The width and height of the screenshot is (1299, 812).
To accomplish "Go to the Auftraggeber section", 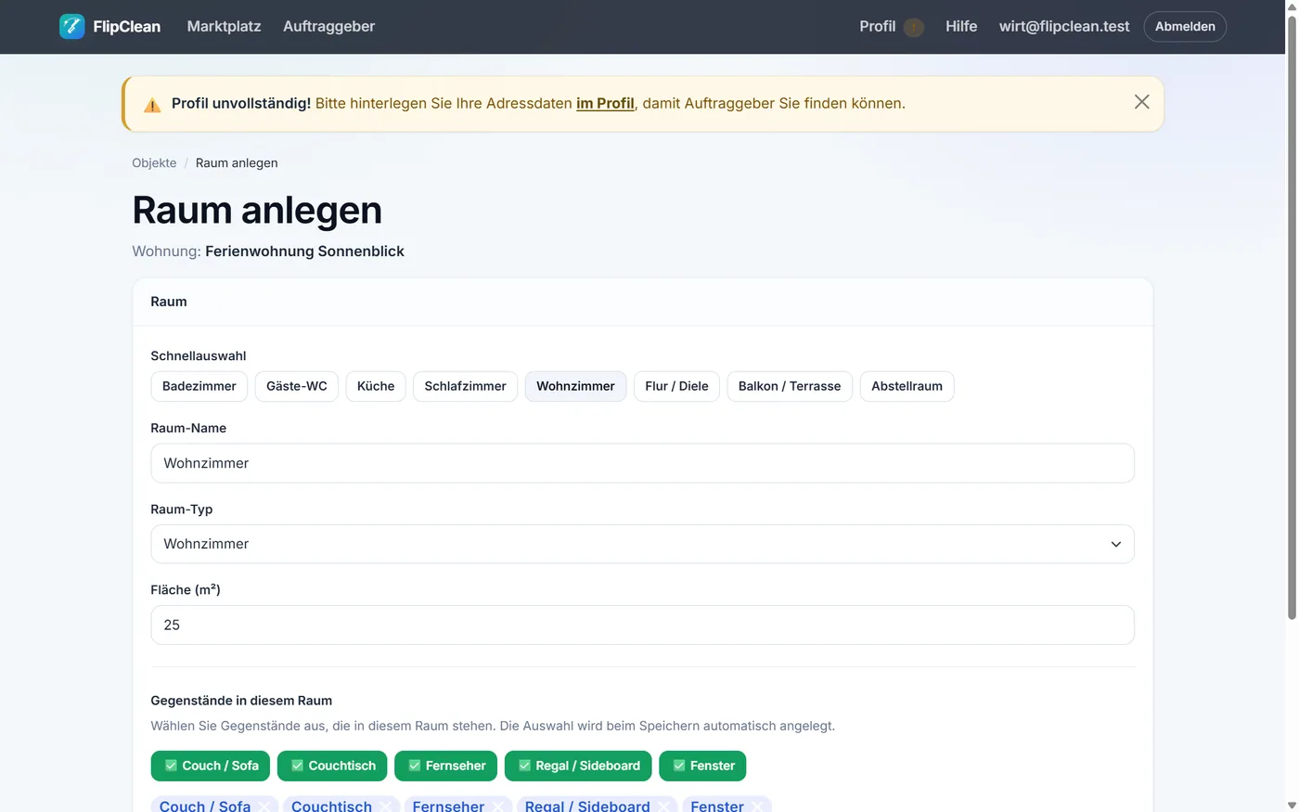I will (x=328, y=27).
